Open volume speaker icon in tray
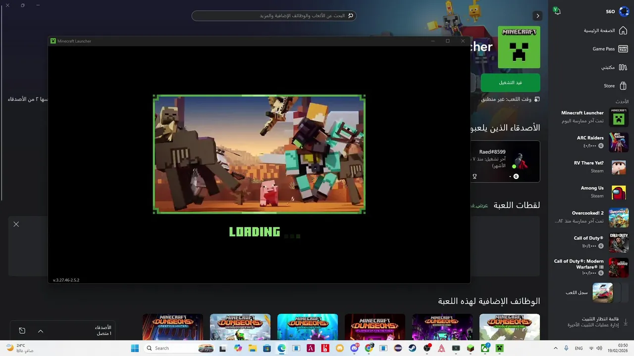Screen dimensions: 634x356 coord(600,348)
